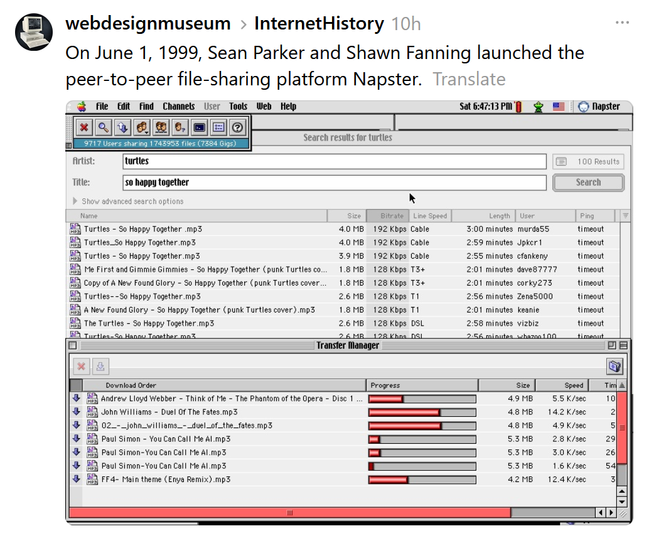Screen dimensions: 649x536
Task: Click the question mark help icon
Action: [x=238, y=127]
